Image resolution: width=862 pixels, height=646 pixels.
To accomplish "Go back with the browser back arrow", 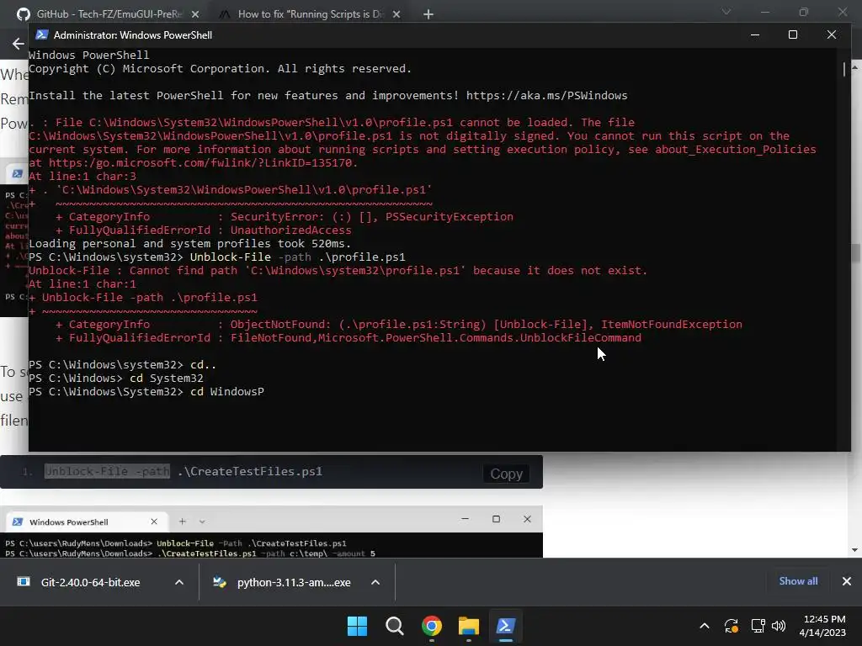I will (19, 44).
